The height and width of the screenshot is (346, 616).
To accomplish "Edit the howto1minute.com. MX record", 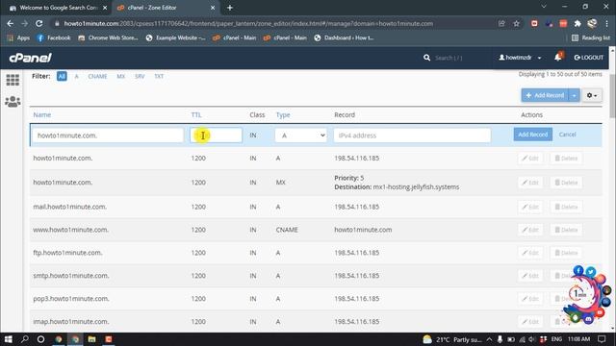I will pos(530,183).
